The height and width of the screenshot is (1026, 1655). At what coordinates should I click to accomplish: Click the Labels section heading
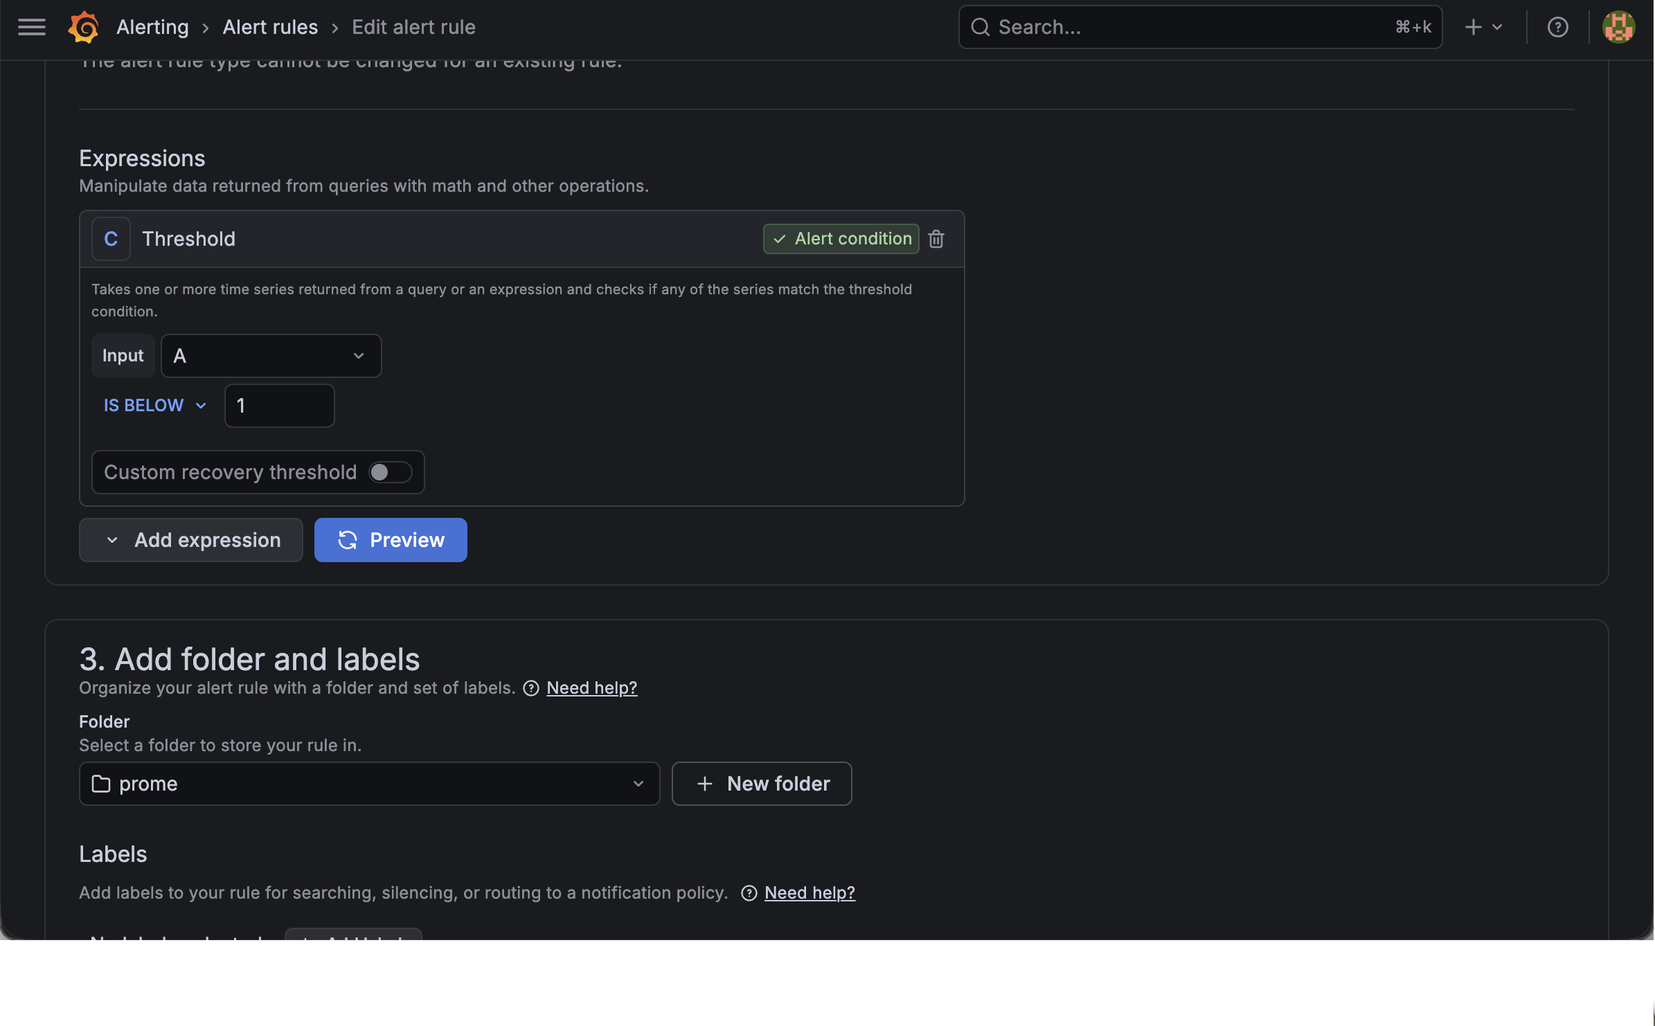pos(113,854)
